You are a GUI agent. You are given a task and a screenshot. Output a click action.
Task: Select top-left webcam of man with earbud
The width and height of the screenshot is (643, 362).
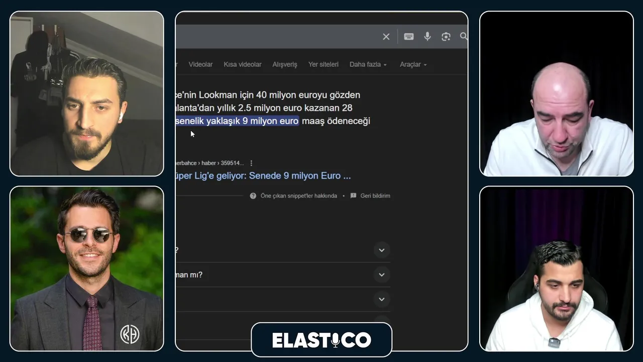pos(87,94)
